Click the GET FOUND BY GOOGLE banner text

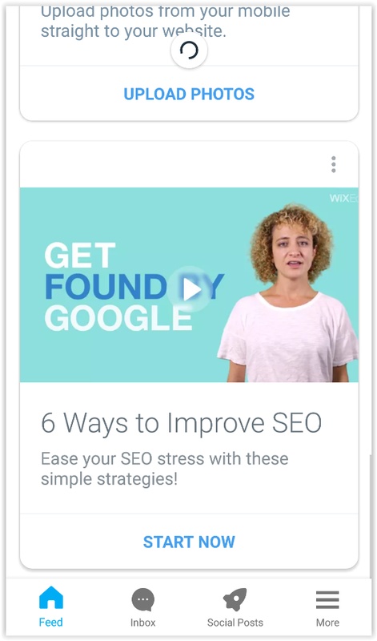click(134, 287)
